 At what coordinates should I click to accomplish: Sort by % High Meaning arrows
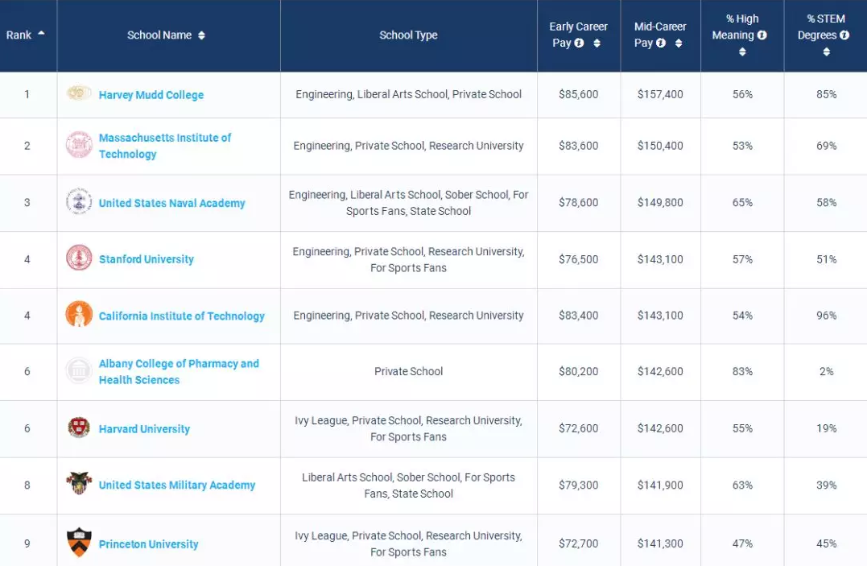[742, 52]
